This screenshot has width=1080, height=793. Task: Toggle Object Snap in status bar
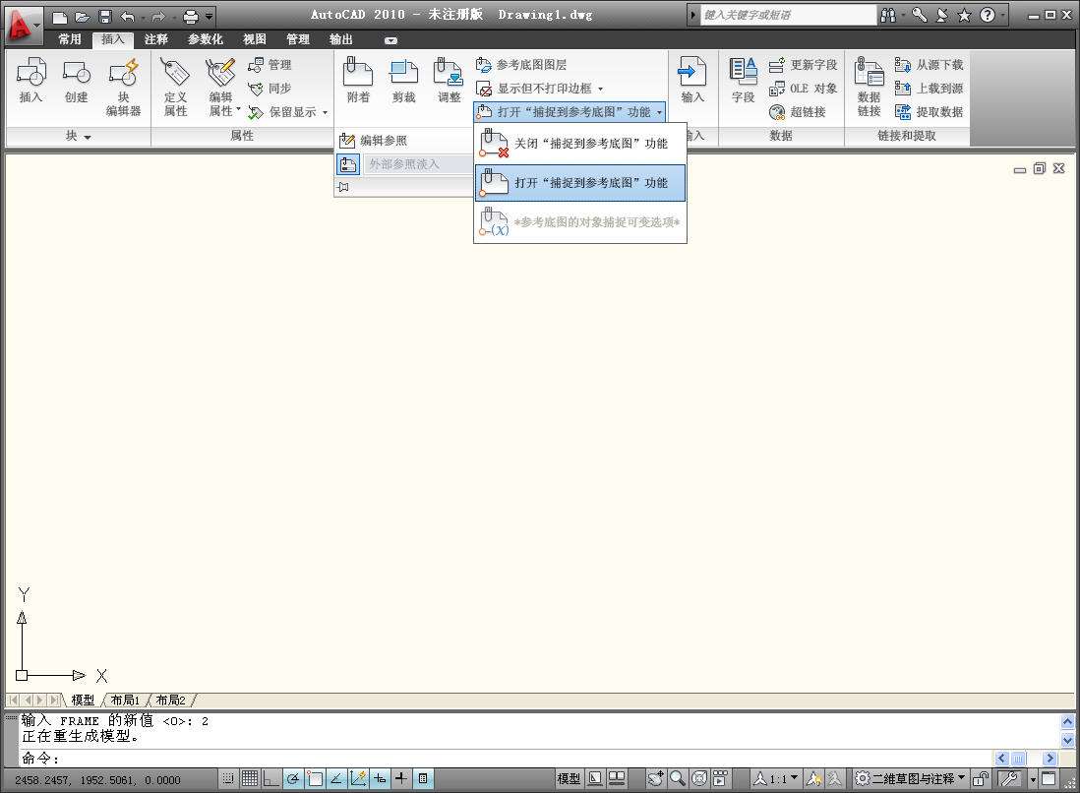(x=315, y=778)
